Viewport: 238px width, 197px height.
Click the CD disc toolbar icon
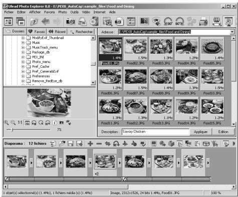[94, 21]
